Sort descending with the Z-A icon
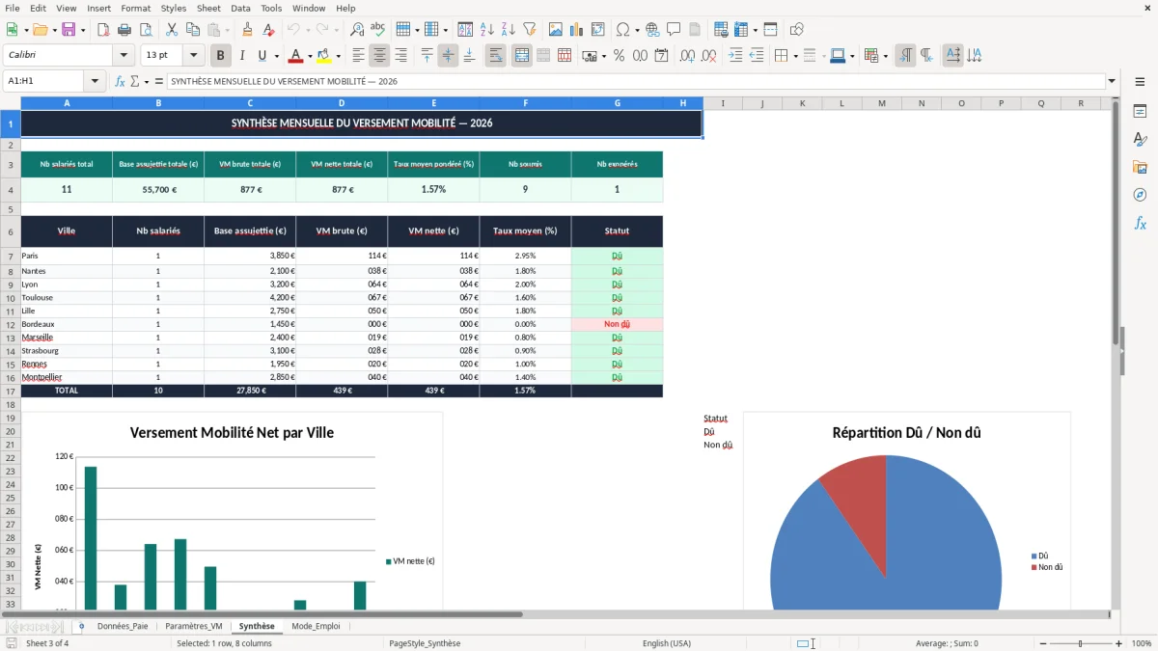 (x=508, y=30)
